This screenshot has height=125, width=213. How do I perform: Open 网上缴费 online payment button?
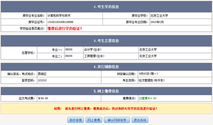pyautogui.click(x=94, y=120)
